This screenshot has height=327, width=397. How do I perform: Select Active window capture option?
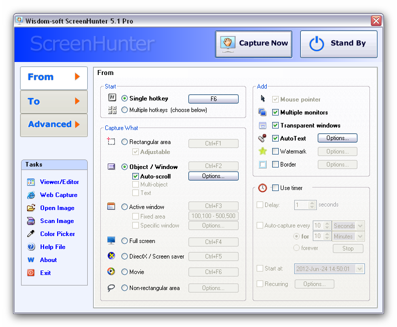click(124, 207)
